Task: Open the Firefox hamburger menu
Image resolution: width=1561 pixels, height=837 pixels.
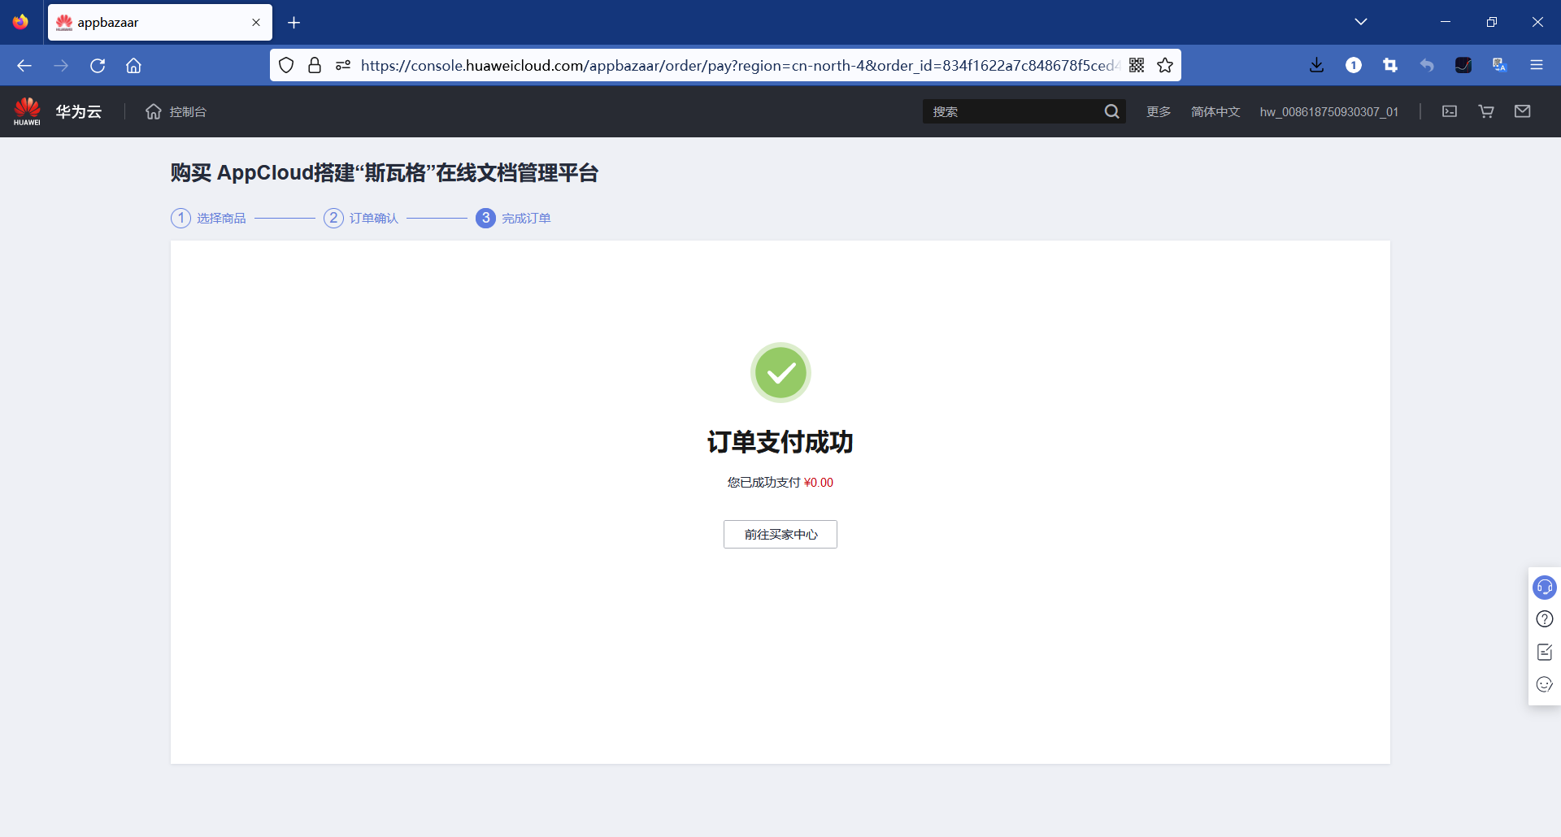Action: tap(1537, 65)
